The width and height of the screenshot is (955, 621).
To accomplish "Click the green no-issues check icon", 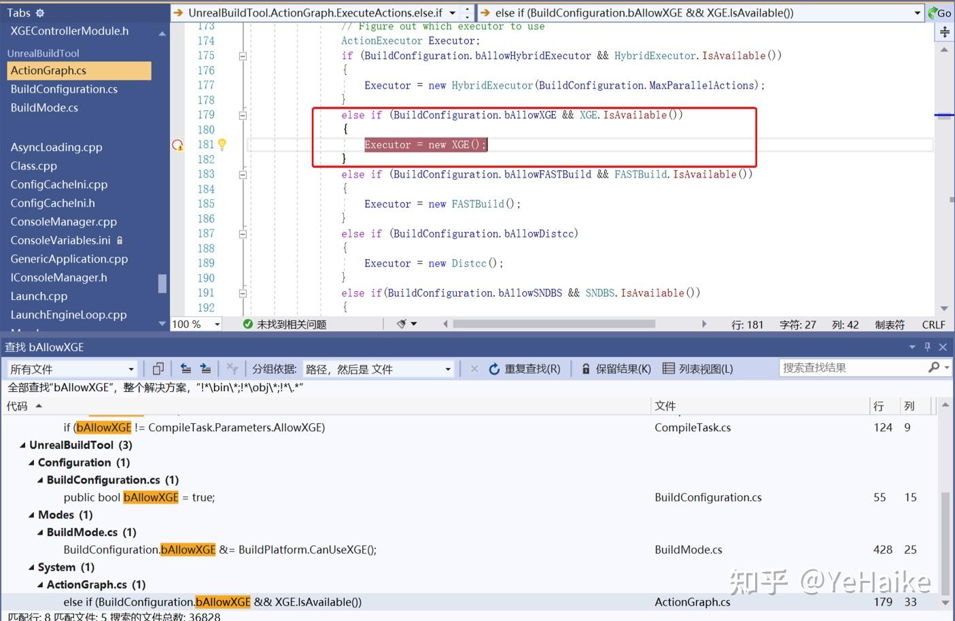I will 248,324.
